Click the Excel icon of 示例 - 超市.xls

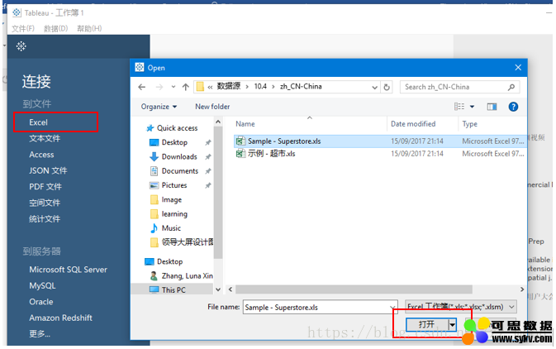[x=240, y=153]
